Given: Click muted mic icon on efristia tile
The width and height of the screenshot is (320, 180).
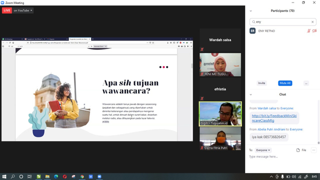Looking at the screenshot, I should click(x=202, y=98).
